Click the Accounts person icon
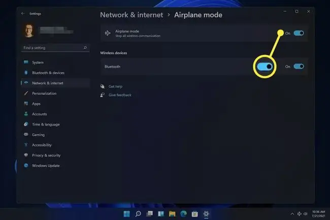Viewport: 330px width, 220px height. [26, 114]
